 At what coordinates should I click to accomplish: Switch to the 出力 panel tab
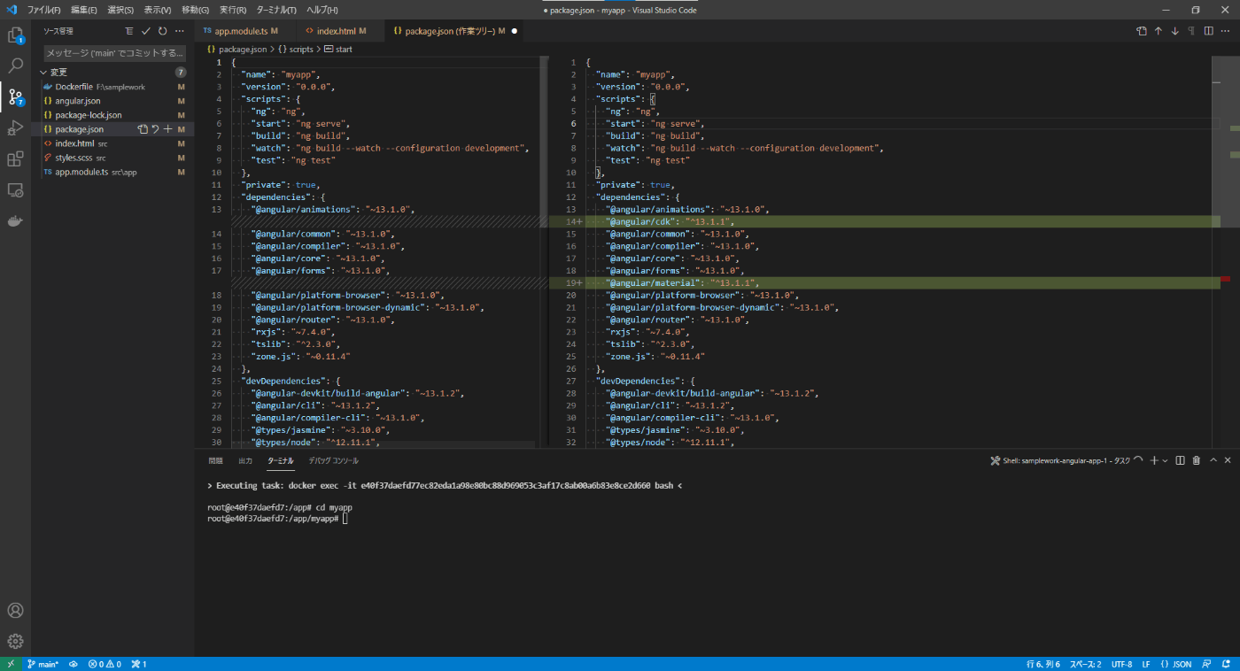pos(245,460)
